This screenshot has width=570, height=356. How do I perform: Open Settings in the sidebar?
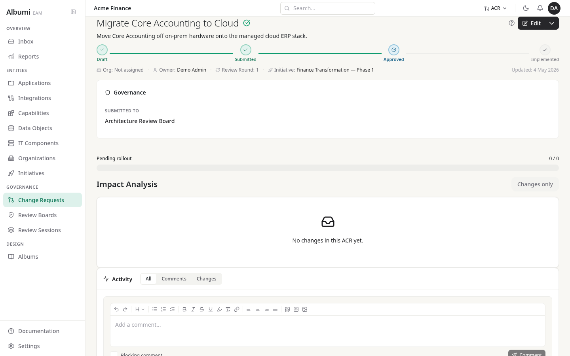click(42, 346)
